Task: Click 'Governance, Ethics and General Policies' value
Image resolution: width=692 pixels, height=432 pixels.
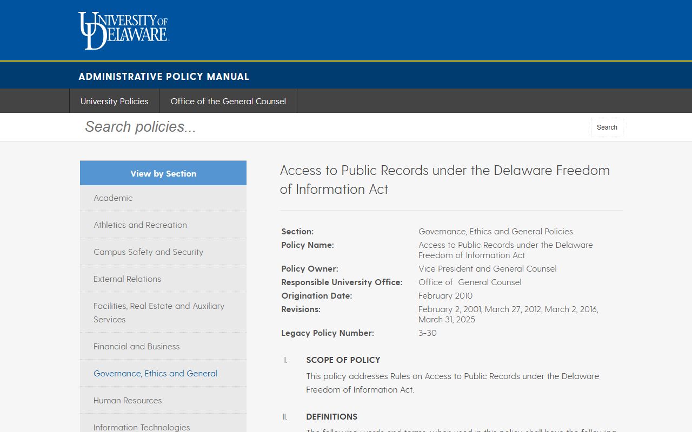Action: (x=496, y=231)
